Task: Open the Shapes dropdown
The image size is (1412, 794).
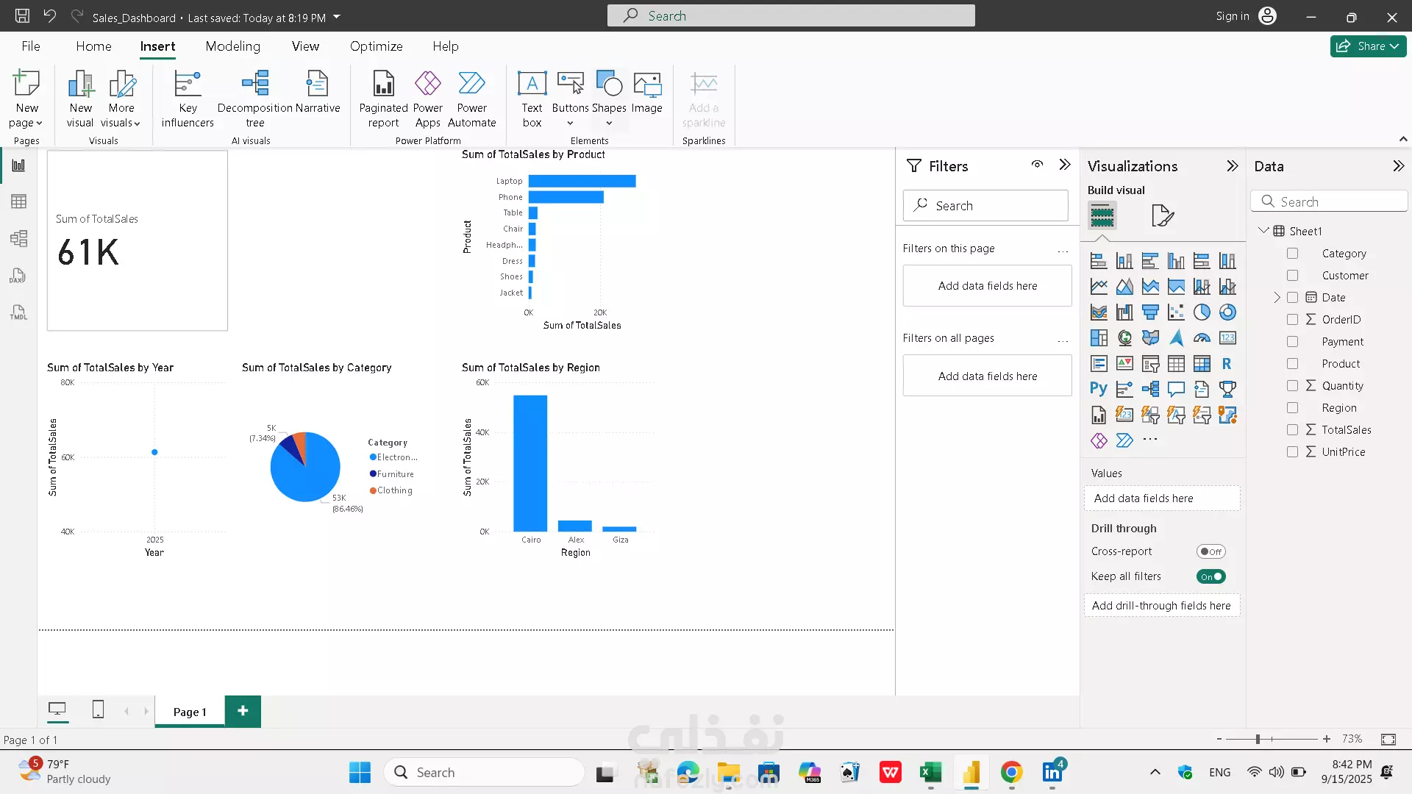Action: (x=609, y=123)
